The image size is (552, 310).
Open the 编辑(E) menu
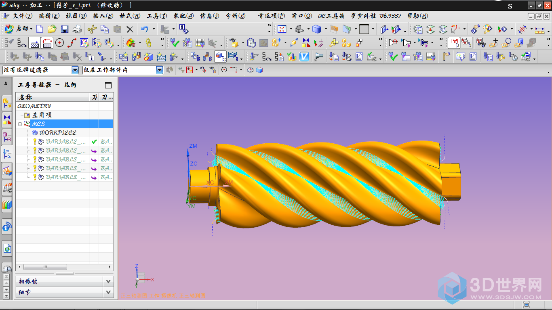point(49,16)
